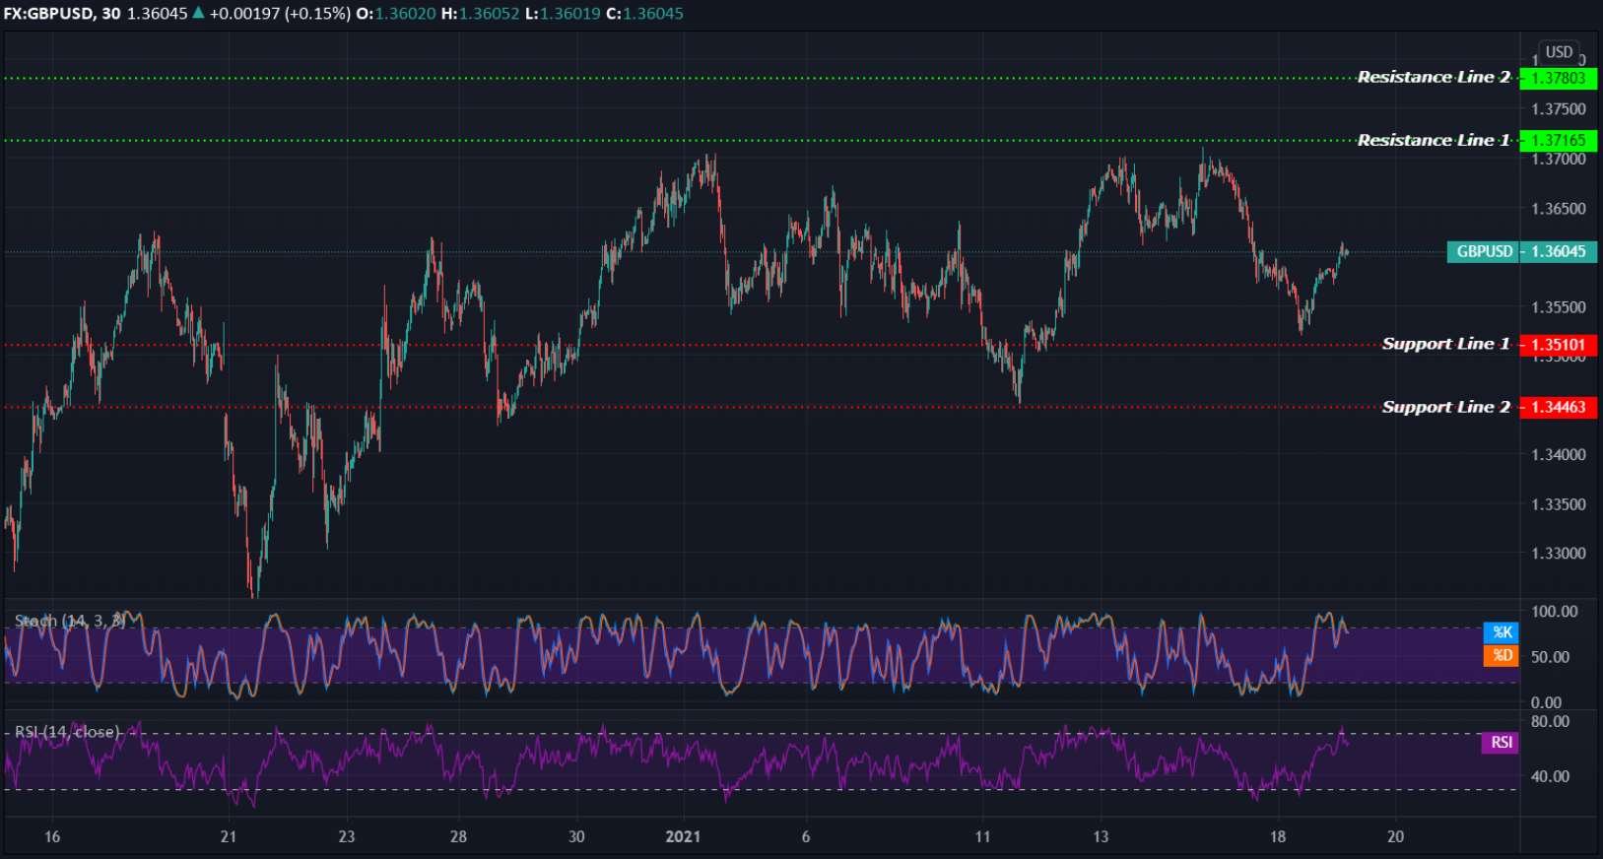Click date 20 on time axis
The width and height of the screenshot is (1603, 859).
(1395, 836)
